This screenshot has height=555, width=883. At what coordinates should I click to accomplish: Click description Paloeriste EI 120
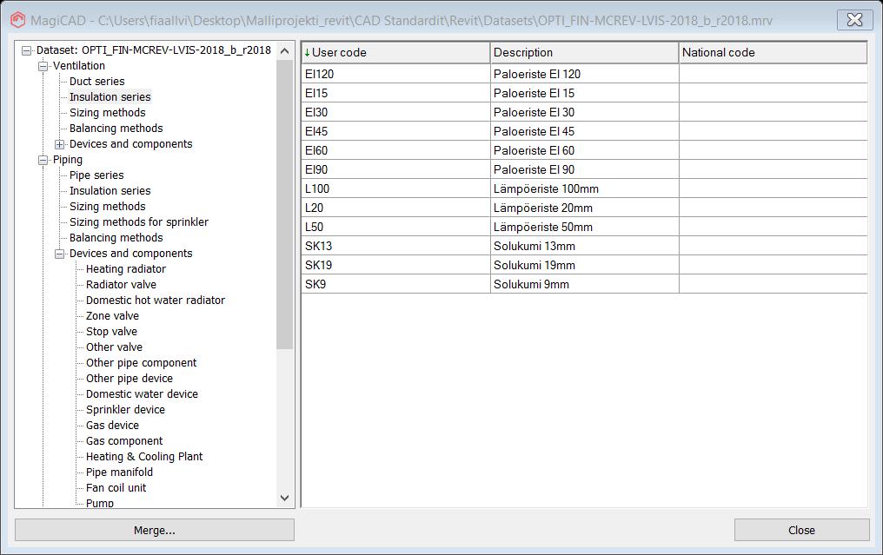tap(537, 75)
